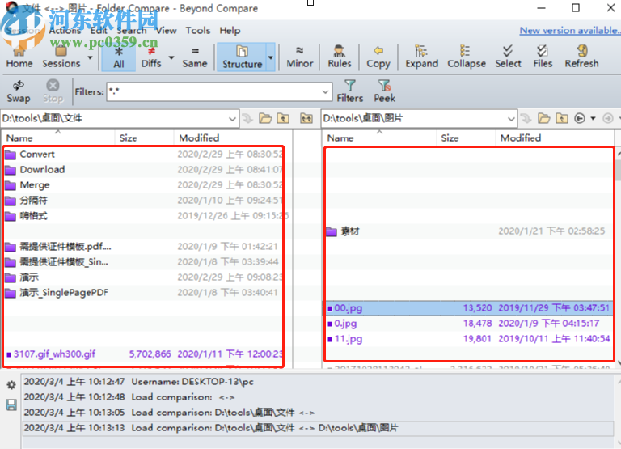This screenshot has height=449, width=621.
Task: Click the Collapse all folders icon
Action: point(466,57)
